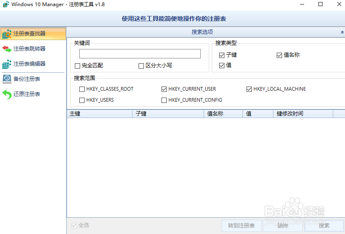This screenshot has height=234, width=345.
Task: Enable the 区分大小写 checkbox
Action: click(141, 66)
